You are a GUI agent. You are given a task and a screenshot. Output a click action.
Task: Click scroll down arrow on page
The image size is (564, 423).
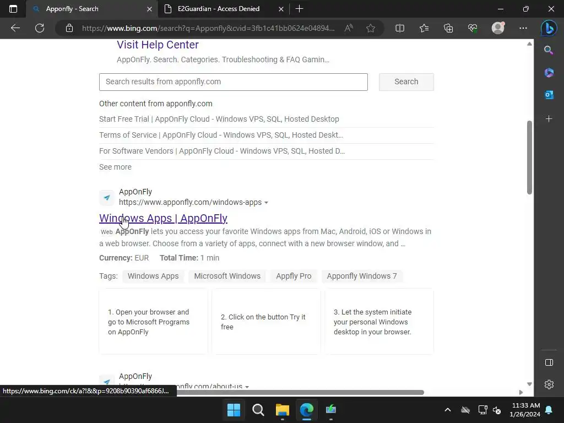[529, 384]
